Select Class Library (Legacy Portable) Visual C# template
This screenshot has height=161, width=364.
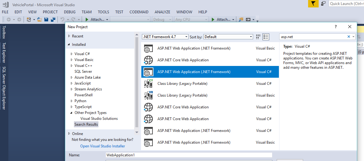pyautogui.click(x=210, y=84)
